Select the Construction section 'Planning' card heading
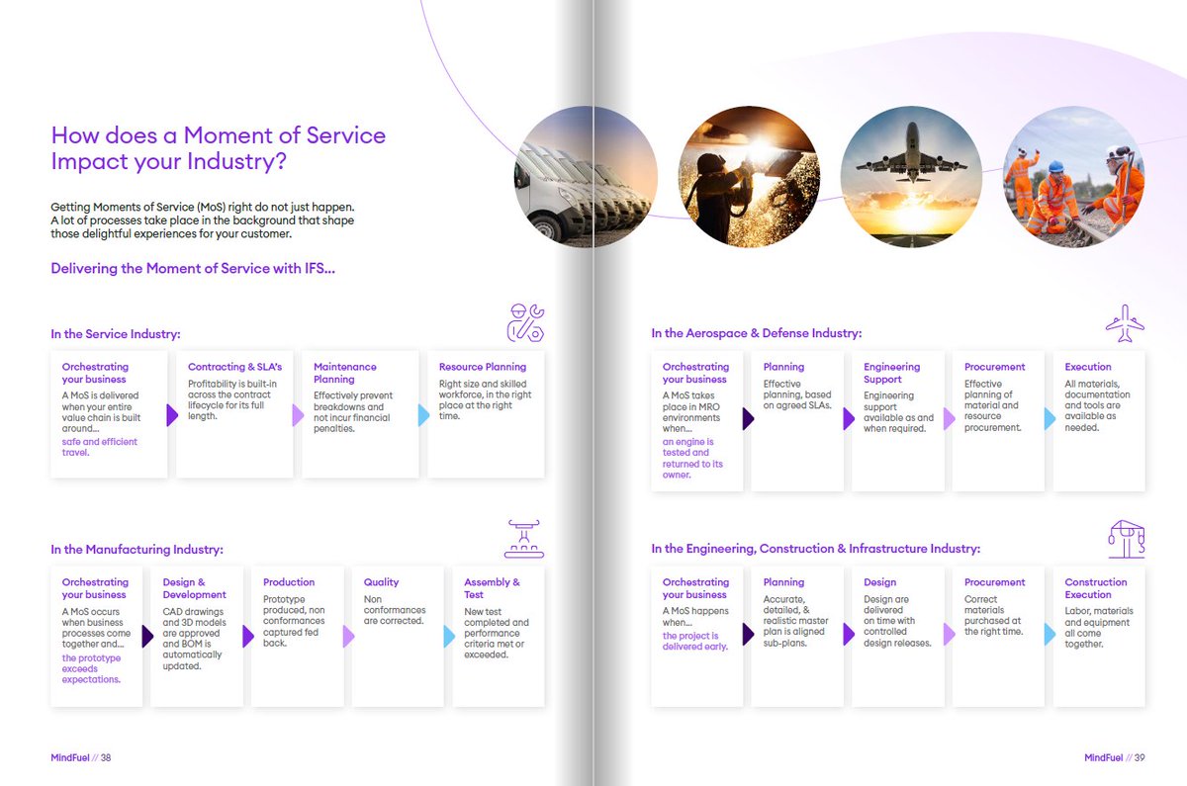This screenshot has width=1187, height=786. coord(783,582)
